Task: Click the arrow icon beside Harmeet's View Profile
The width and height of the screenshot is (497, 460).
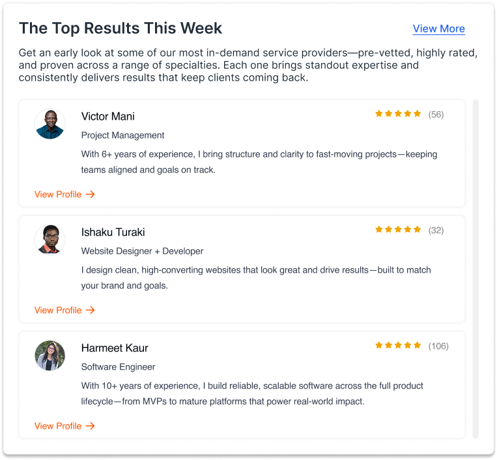Action: [91, 426]
